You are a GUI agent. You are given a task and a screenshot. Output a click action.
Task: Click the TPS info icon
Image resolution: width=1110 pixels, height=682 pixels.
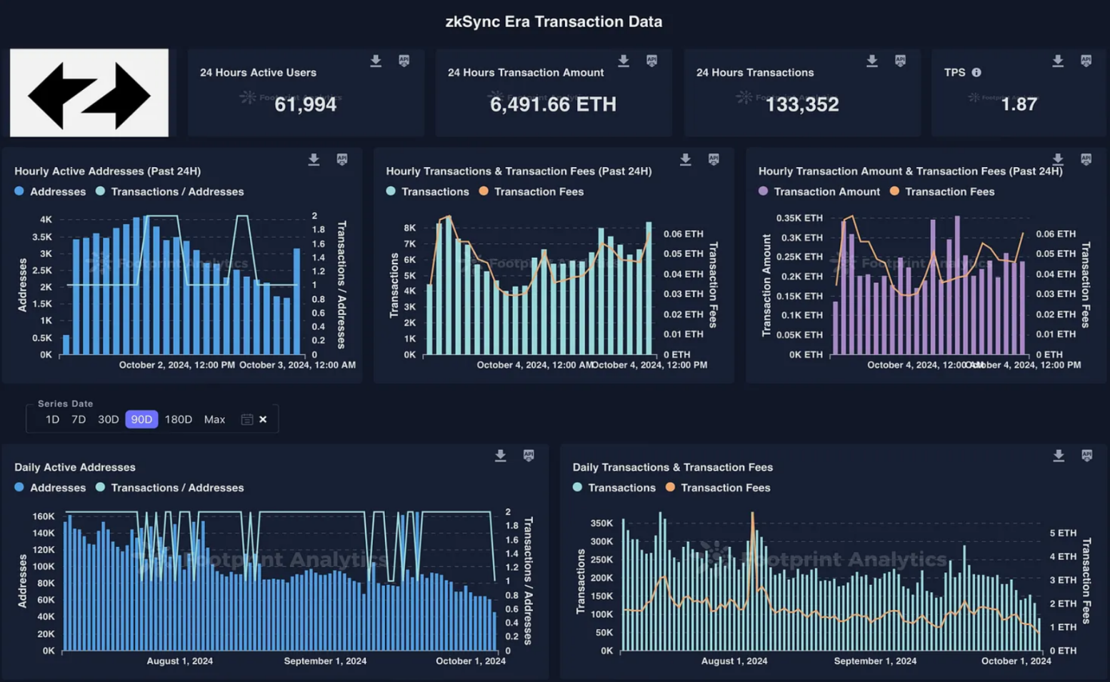click(x=976, y=73)
